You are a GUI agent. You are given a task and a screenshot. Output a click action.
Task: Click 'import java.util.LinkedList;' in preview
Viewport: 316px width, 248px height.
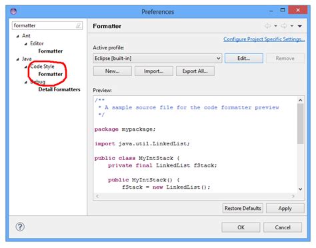tap(142, 144)
